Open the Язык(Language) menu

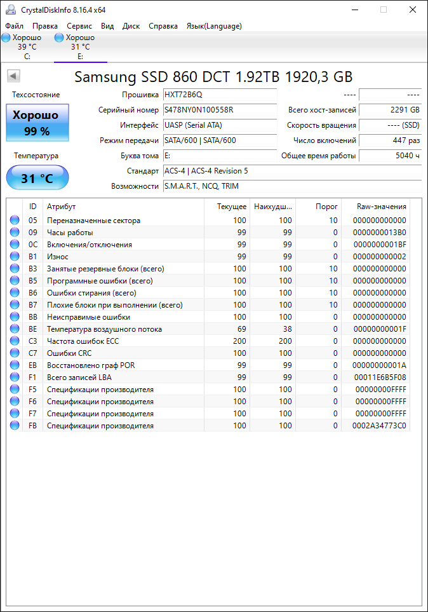(x=214, y=26)
